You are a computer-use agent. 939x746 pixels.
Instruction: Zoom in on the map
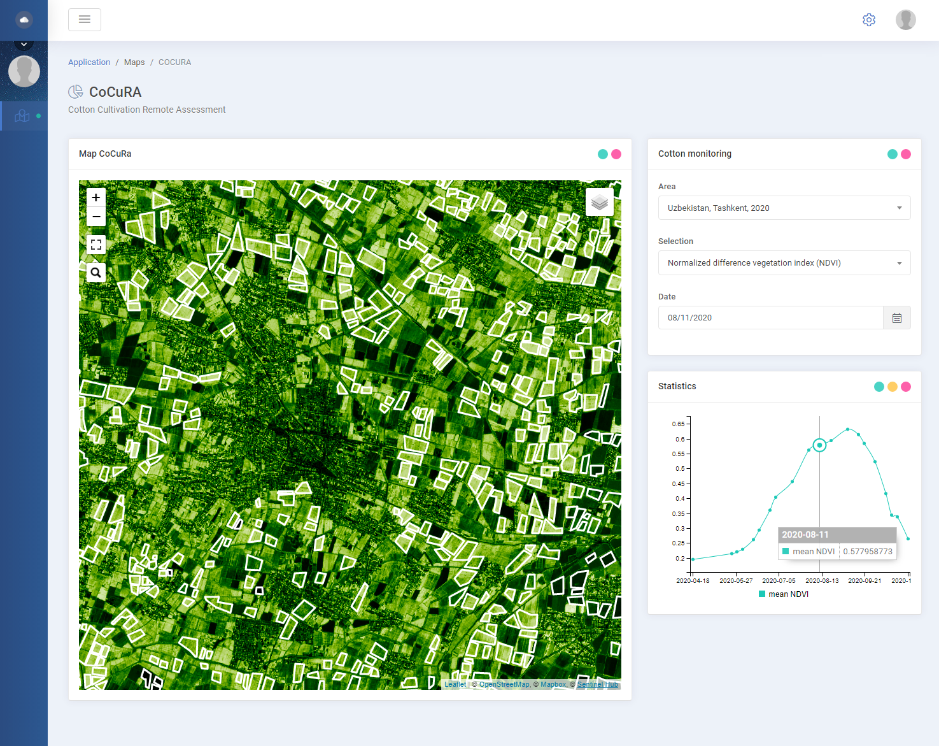[96, 197]
